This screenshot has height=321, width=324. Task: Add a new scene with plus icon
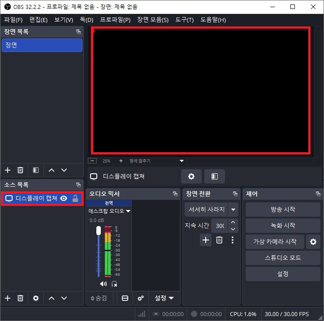[x=8, y=170]
